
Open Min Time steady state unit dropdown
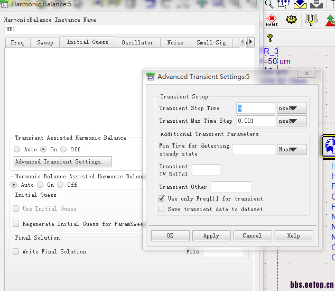point(292,149)
